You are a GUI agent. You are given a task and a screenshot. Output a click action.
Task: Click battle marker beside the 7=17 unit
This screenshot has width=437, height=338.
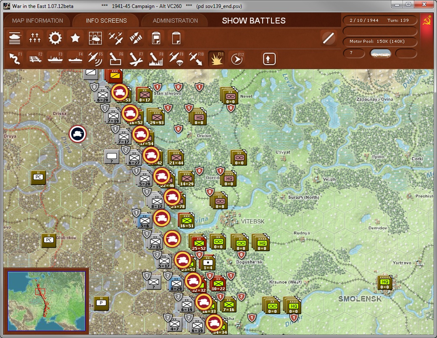(x=141, y=134)
